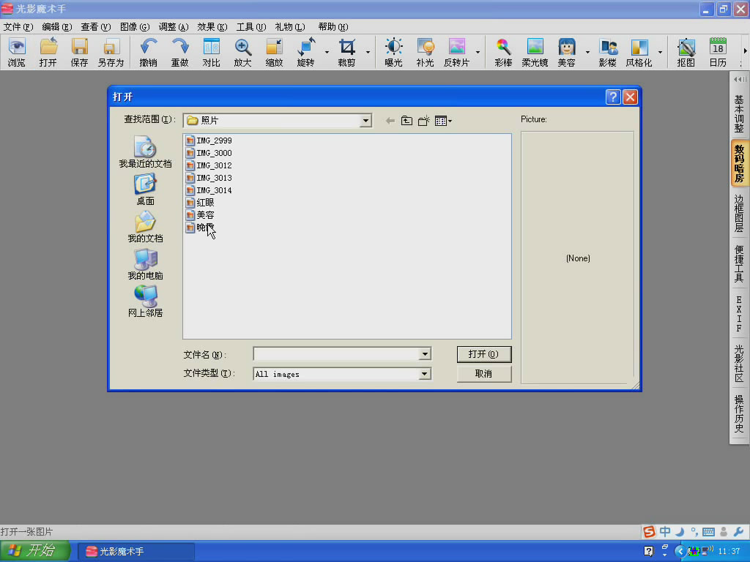Open the 抠图 (Cutout) tool
The image size is (750, 562).
tap(686, 52)
